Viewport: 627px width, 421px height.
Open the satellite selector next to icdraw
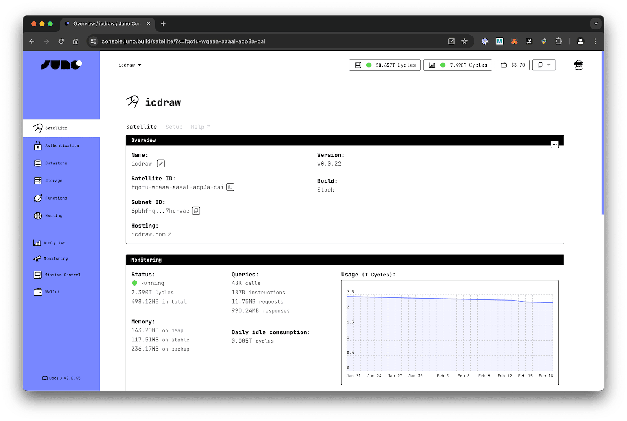[x=140, y=65]
